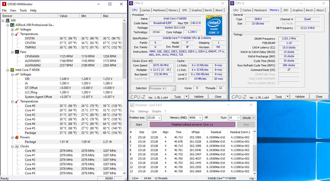Click the Log button in LinX status bar
Viewport: 330px width, 181px height.
(x=253, y=178)
